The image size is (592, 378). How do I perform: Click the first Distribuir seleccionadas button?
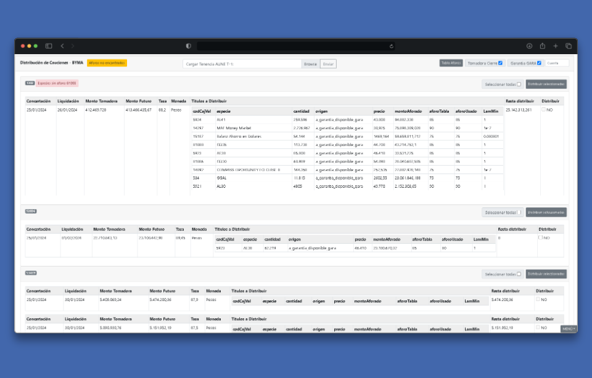[546, 84]
